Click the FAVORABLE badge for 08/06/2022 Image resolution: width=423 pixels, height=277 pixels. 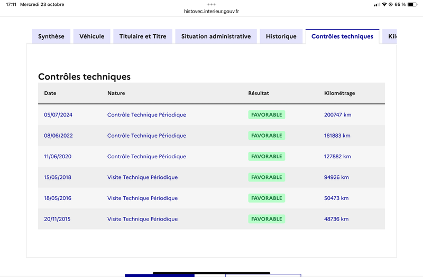coord(266,136)
